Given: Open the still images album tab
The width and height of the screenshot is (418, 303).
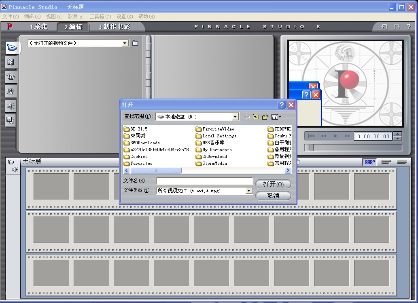Looking at the screenshot, I should pyautogui.click(x=11, y=91).
